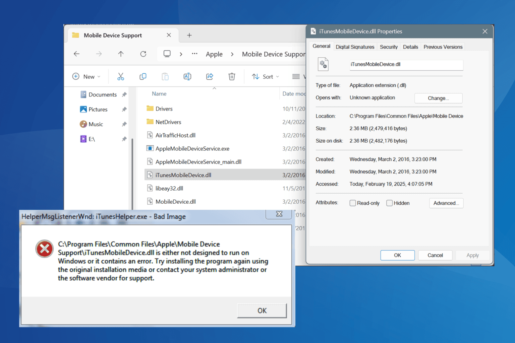Screen dimensions: 515x343
Task: Unpin Music using its pin icon
Action: point(124,124)
